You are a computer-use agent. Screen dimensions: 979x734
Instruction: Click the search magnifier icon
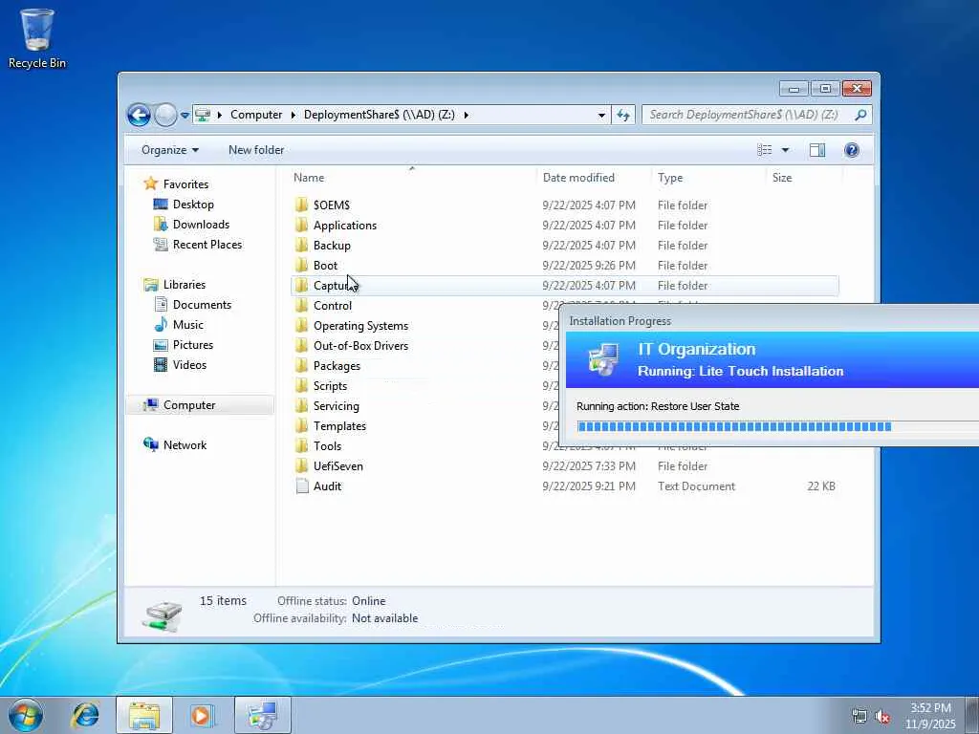point(860,115)
